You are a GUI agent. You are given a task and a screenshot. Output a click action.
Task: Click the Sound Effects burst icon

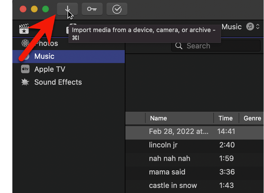[25, 82]
